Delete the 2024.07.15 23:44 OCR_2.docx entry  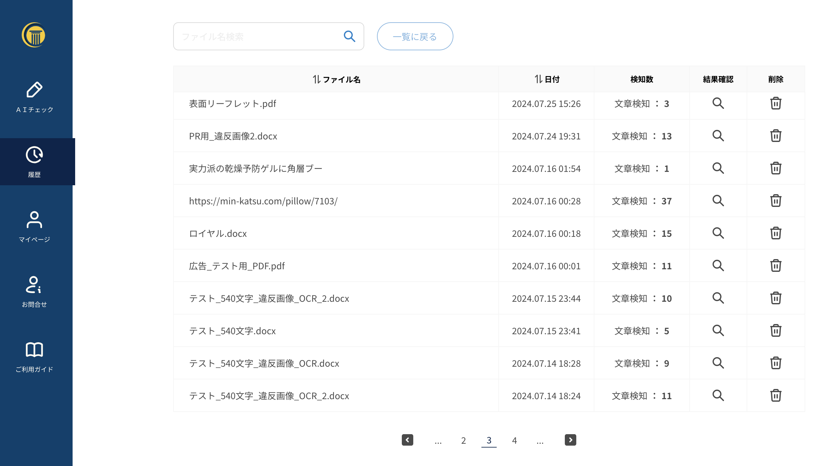(776, 298)
